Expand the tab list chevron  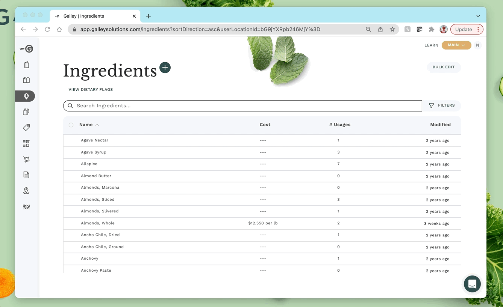(478, 16)
